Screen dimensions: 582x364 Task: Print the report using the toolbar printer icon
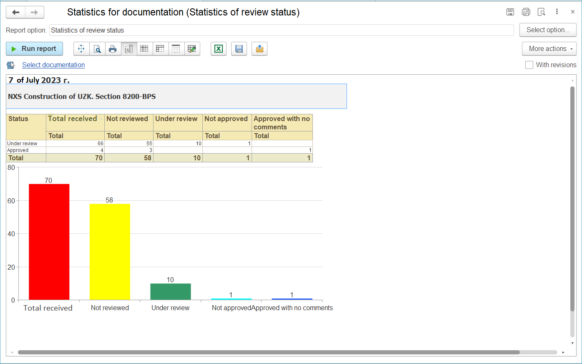(113, 49)
